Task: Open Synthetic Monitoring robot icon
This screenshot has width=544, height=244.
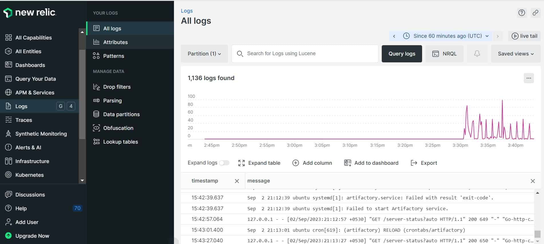Action: (x=9, y=134)
